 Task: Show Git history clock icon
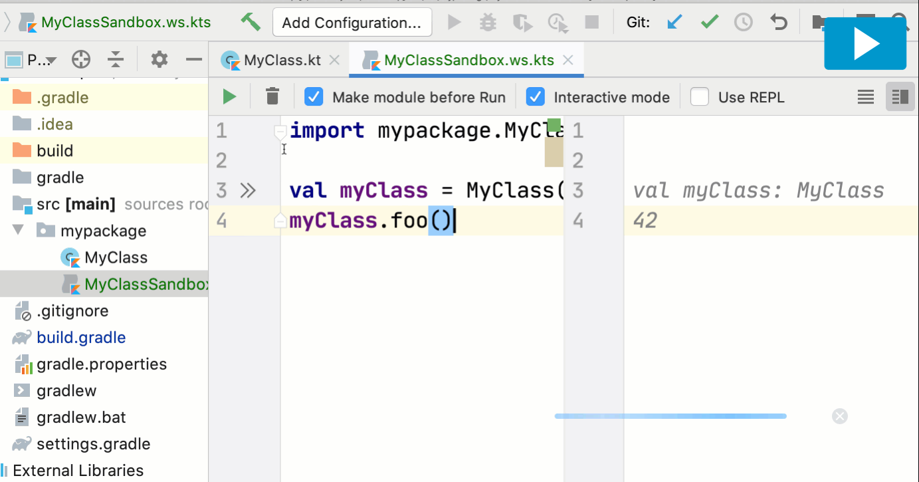click(x=743, y=23)
